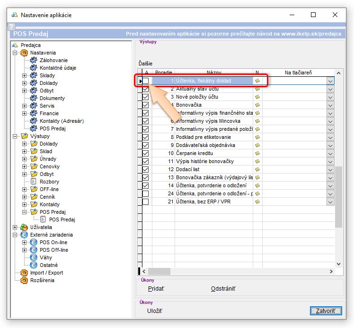Click the Zatvoriť button
This screenshot has height=330, width=354.
tap(326, 311)
